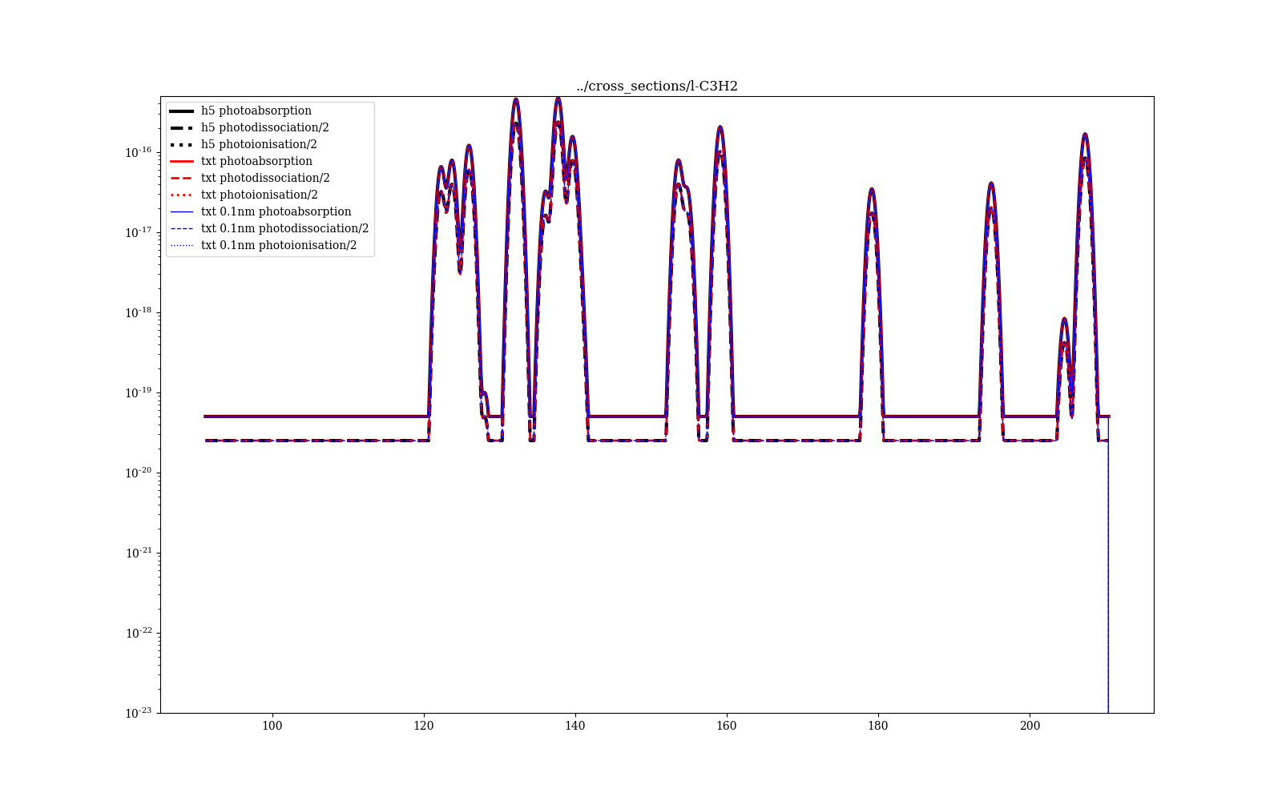Click y-axis tick label 10^-17
The height and width of the screenshot is (801, 1282).
(139, 231)
